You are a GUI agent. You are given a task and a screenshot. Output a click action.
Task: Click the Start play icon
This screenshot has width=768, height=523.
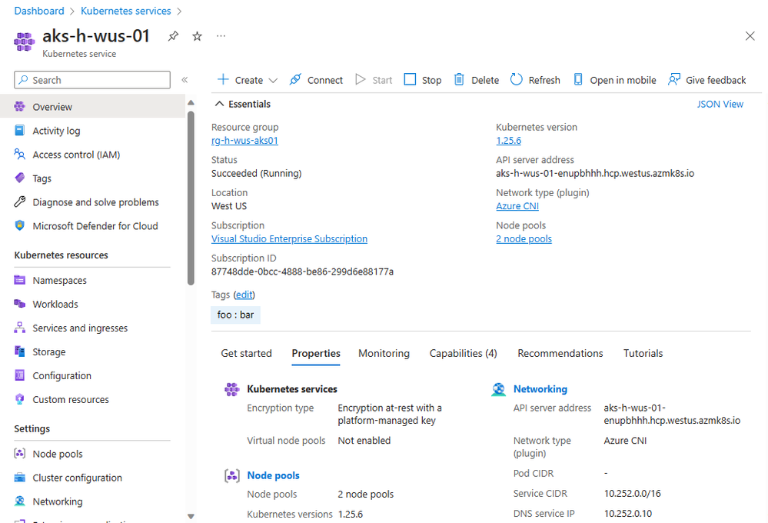tap(361, 79)
